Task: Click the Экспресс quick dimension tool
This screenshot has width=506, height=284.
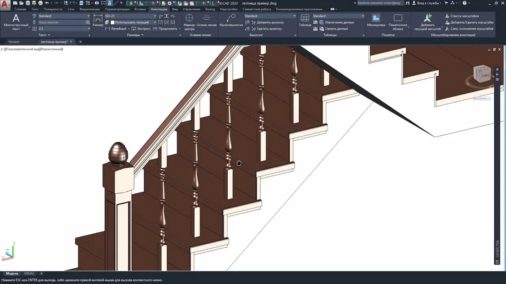Action: tap(141, 28)
